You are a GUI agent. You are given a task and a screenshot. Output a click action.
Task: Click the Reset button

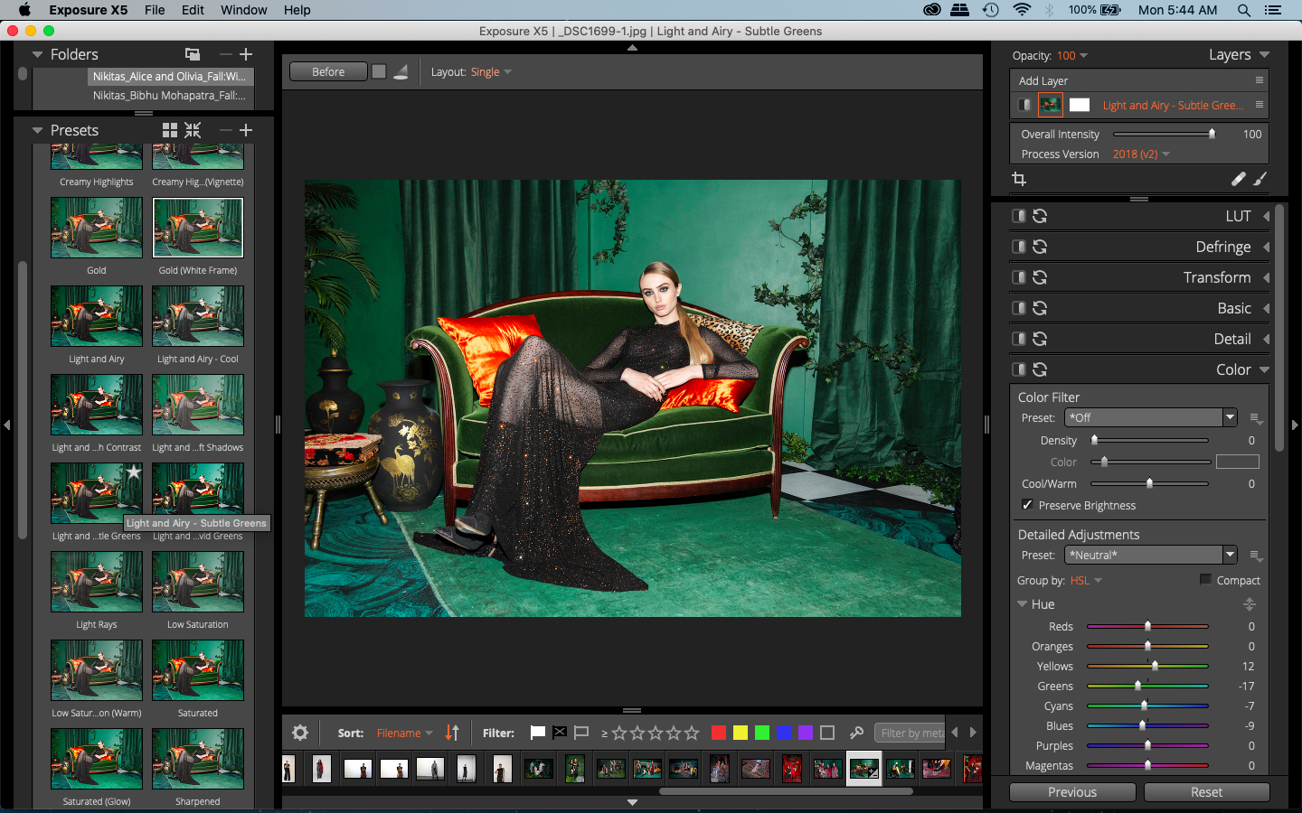[1206, 792]
